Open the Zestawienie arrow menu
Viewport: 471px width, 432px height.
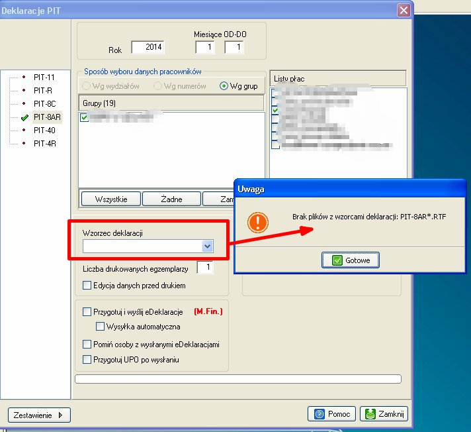point(39,415)
